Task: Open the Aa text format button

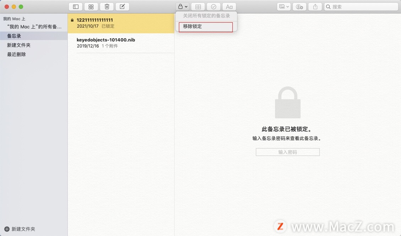Action: (x=229, y=7)
